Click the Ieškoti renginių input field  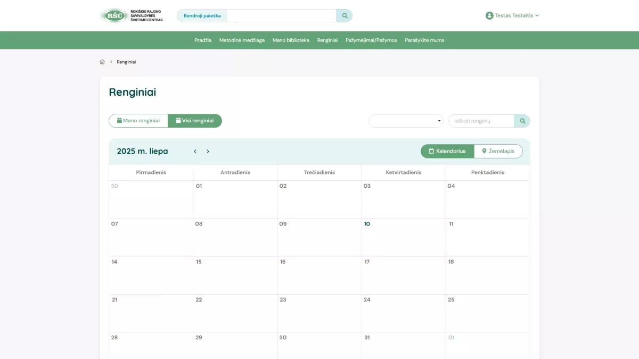tap(481, 121)
